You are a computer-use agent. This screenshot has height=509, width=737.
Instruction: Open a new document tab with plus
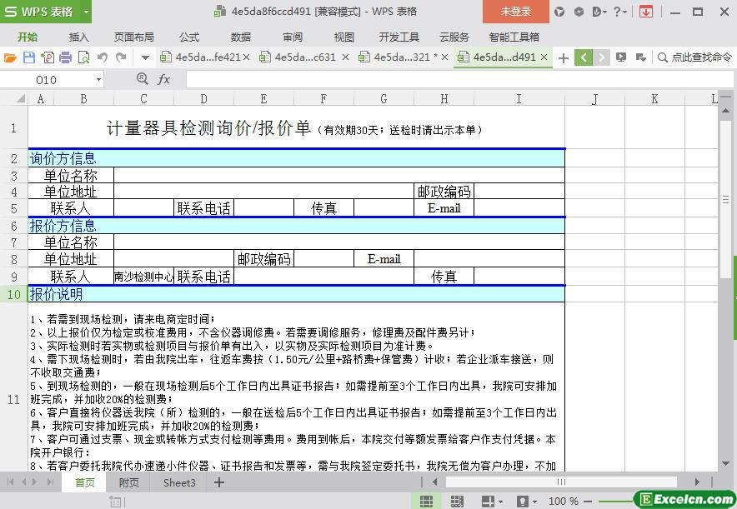click(564, 57)
